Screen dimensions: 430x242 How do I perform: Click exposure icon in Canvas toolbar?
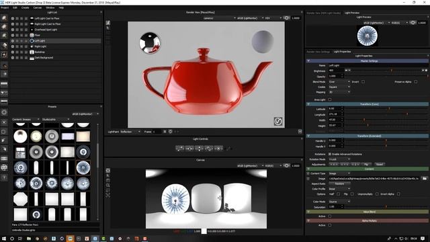(286, 165)
